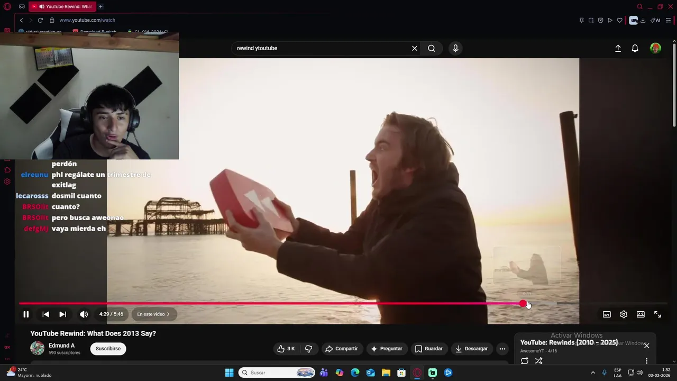Run the YouTube search magnifier
This screenshot has height=381, width=677.
point(432,48)
